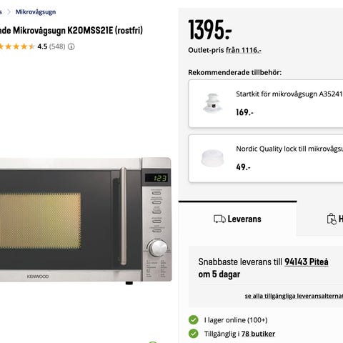Open the Startkit för mikrovågsugn accessory card
This screenshot has height=343, width=343.
pyautogui.click(x=266, y=104)
